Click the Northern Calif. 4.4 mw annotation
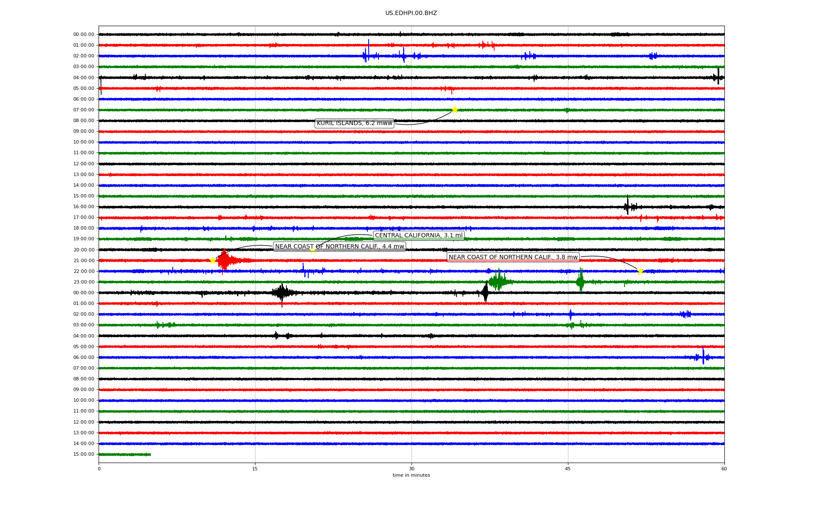The height and width of the screenshot is (514, 823). pyautogui.click(x=339, y=247)
